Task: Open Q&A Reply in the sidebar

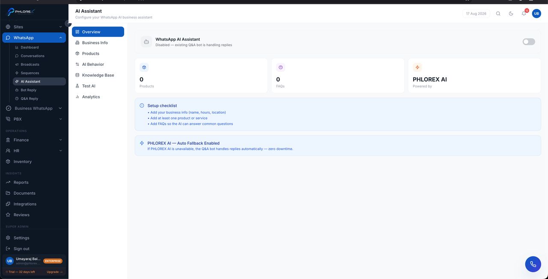Action: tap(39, 99)
